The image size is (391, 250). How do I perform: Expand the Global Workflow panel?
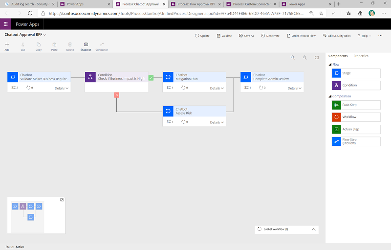(314, 229)
